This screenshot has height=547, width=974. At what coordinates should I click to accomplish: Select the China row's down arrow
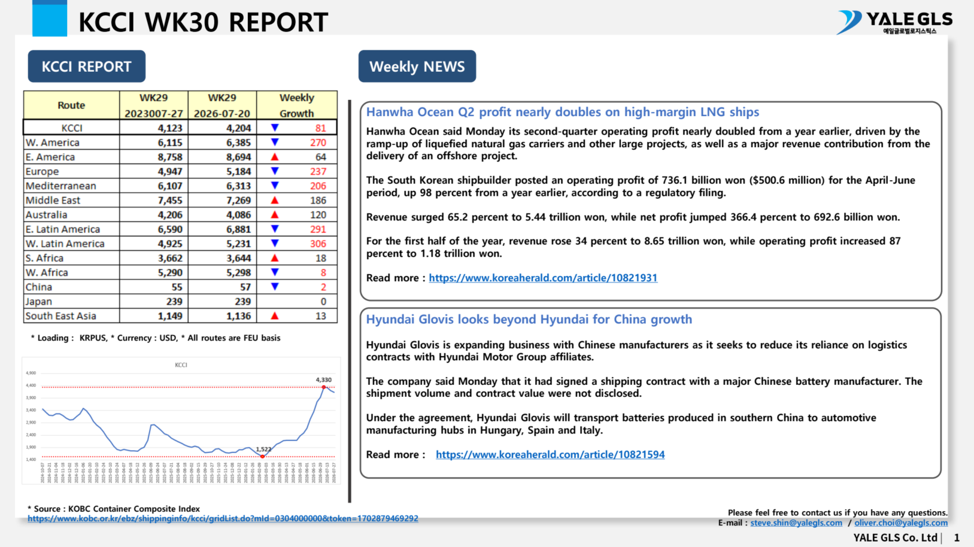[x=275, y=287]
